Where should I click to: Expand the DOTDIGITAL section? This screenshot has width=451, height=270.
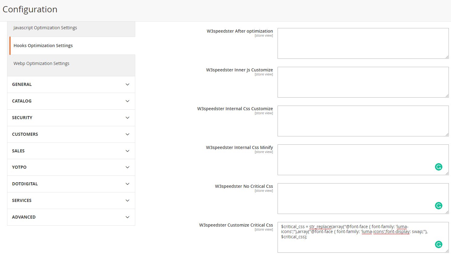click(x=71, y=184)
